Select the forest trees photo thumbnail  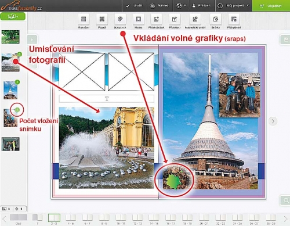pos(10,37)
